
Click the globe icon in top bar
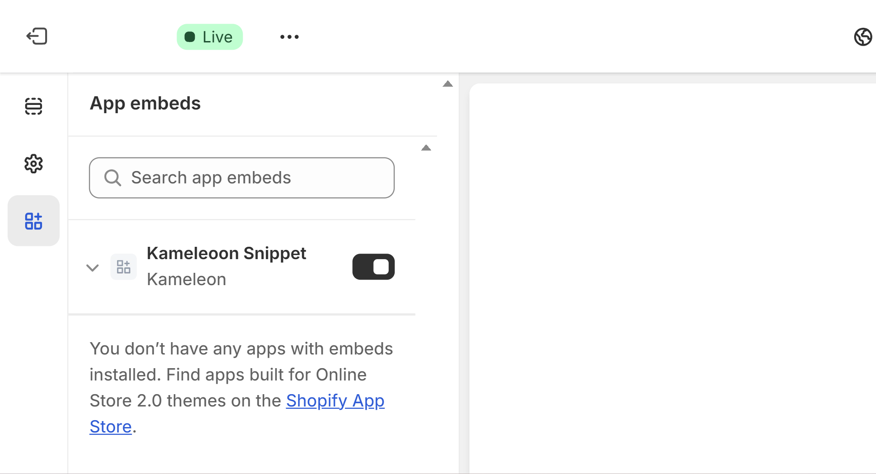pyautogui.click(x=862, y=37)
